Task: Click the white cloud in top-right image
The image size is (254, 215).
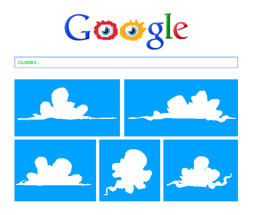Action: pyautogui.click(x=186, y=108)
